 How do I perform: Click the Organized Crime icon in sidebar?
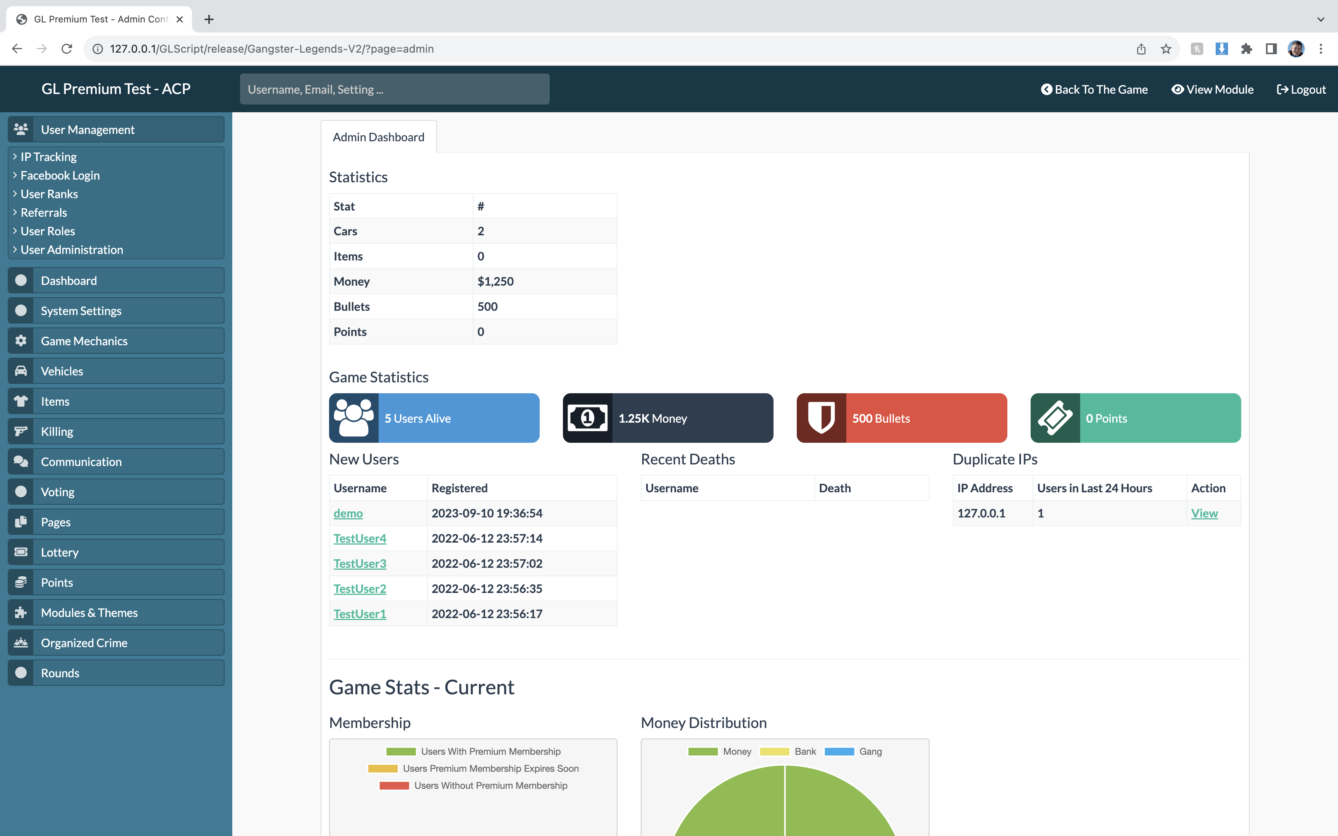coord(21,642)
